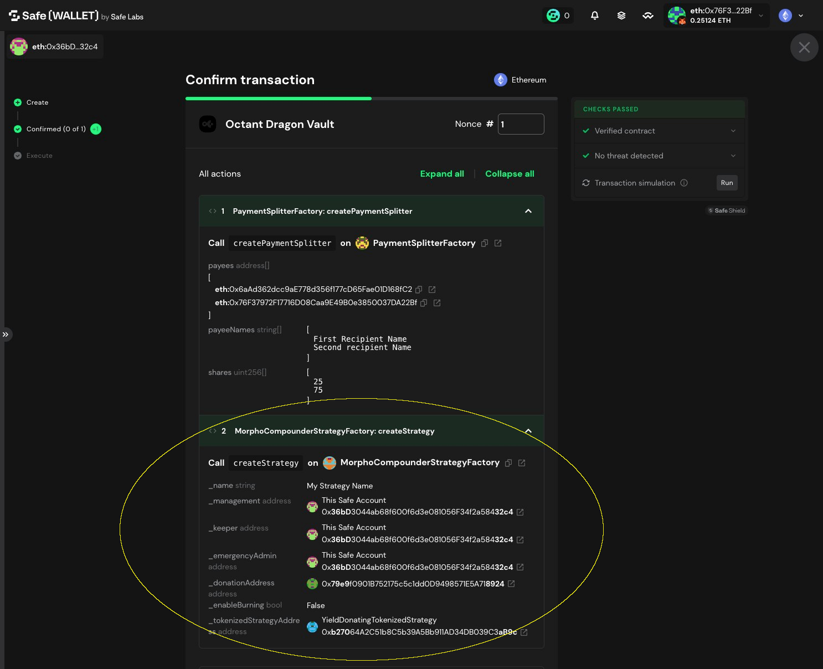Open connected wallet eth:0x76F3...22Bf dropdown
Image resolution: width=823 pixels, height=669 pixels.
coord(716,16)
